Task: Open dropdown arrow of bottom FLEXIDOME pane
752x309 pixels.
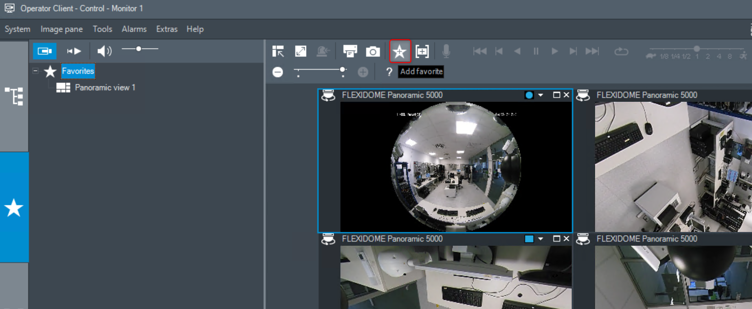Action: [x=540, y=239]
